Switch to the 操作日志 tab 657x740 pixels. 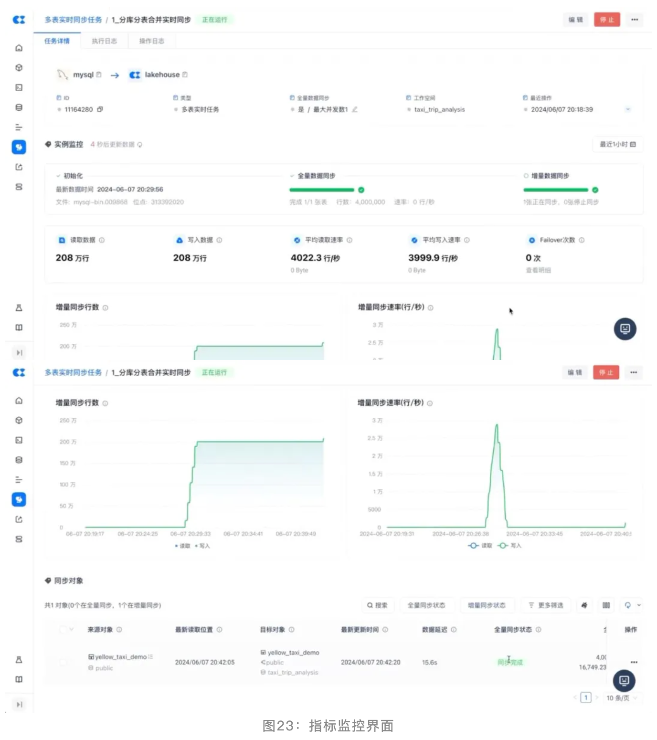coord(151,41)
